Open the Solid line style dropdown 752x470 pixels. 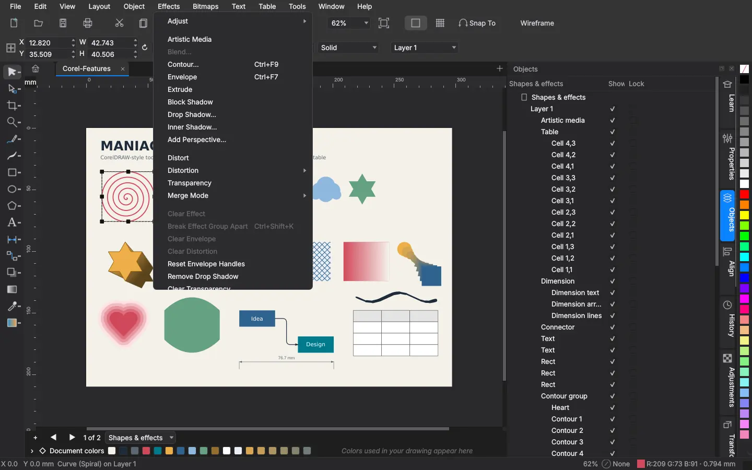348,48
